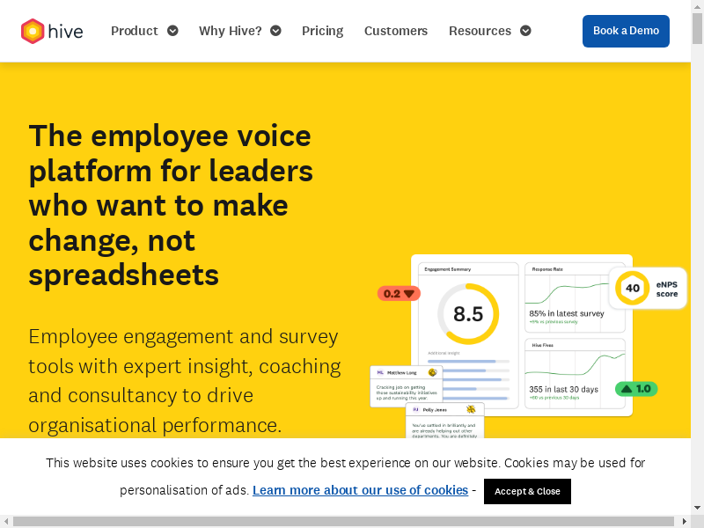This screenshot has width=704, height=528.
Task: Click the Matthew Long card emoji badge
Action: [432, 373]
